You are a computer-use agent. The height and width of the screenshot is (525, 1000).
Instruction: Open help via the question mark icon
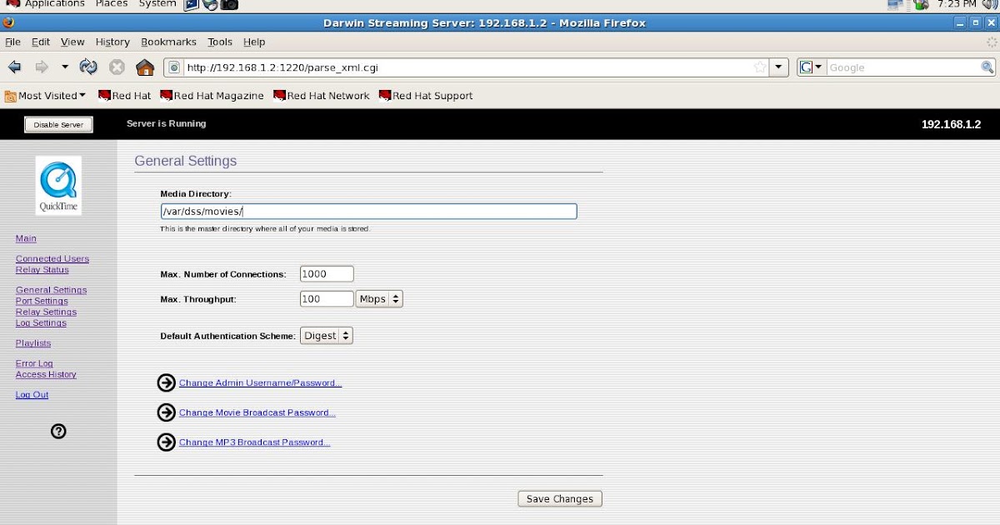coord(57,432)
